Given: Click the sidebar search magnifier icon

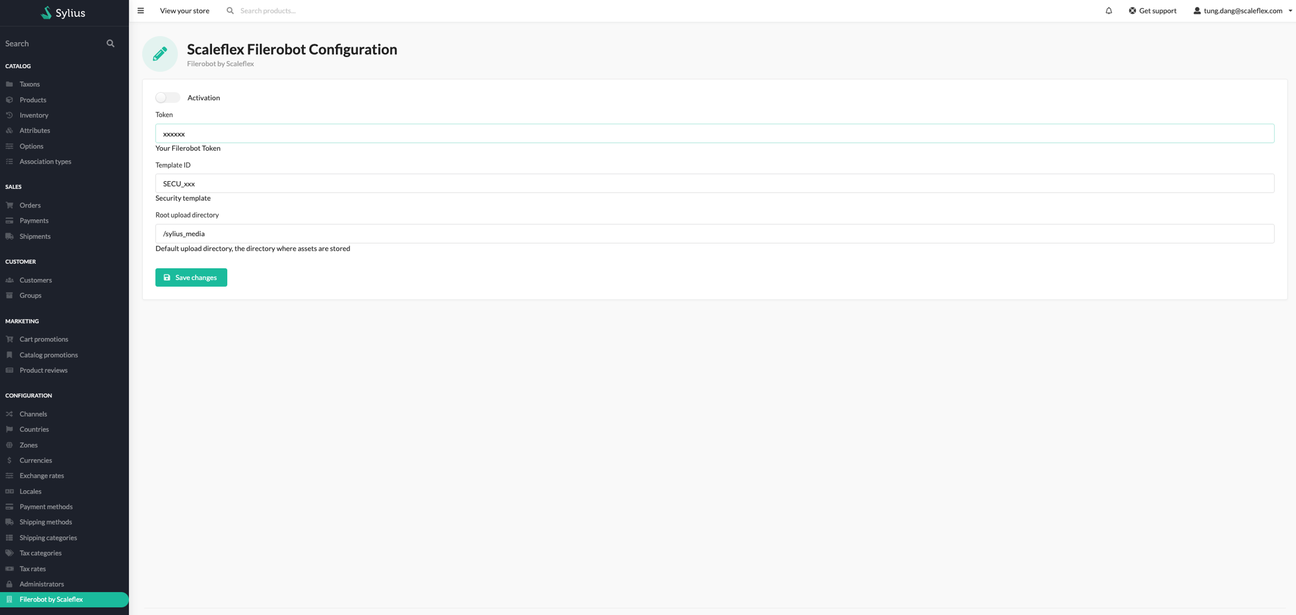Looking at the screenshot, I should coord(110,43).
